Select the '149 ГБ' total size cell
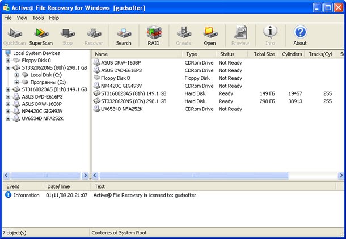The height and width of the screenshot is (239, 346). tap(267, 93)
